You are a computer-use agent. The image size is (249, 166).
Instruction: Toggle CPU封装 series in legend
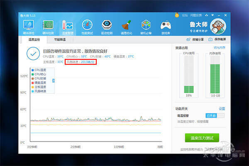(39, 78)
